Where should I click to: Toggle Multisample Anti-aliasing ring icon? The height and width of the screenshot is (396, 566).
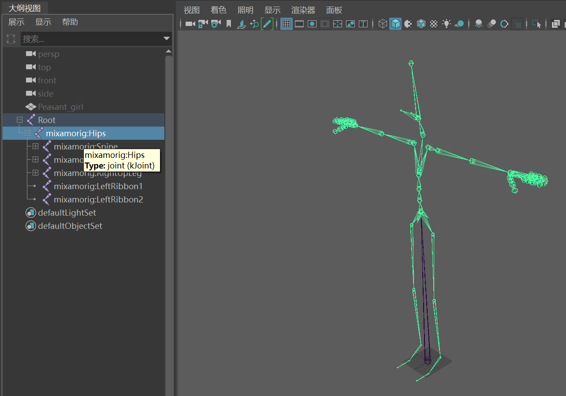(x=504, y=24)
